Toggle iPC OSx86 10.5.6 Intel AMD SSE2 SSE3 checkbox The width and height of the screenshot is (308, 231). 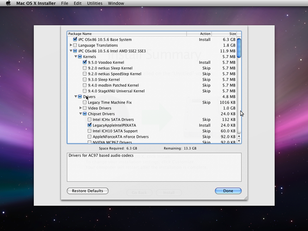[75, 51]
